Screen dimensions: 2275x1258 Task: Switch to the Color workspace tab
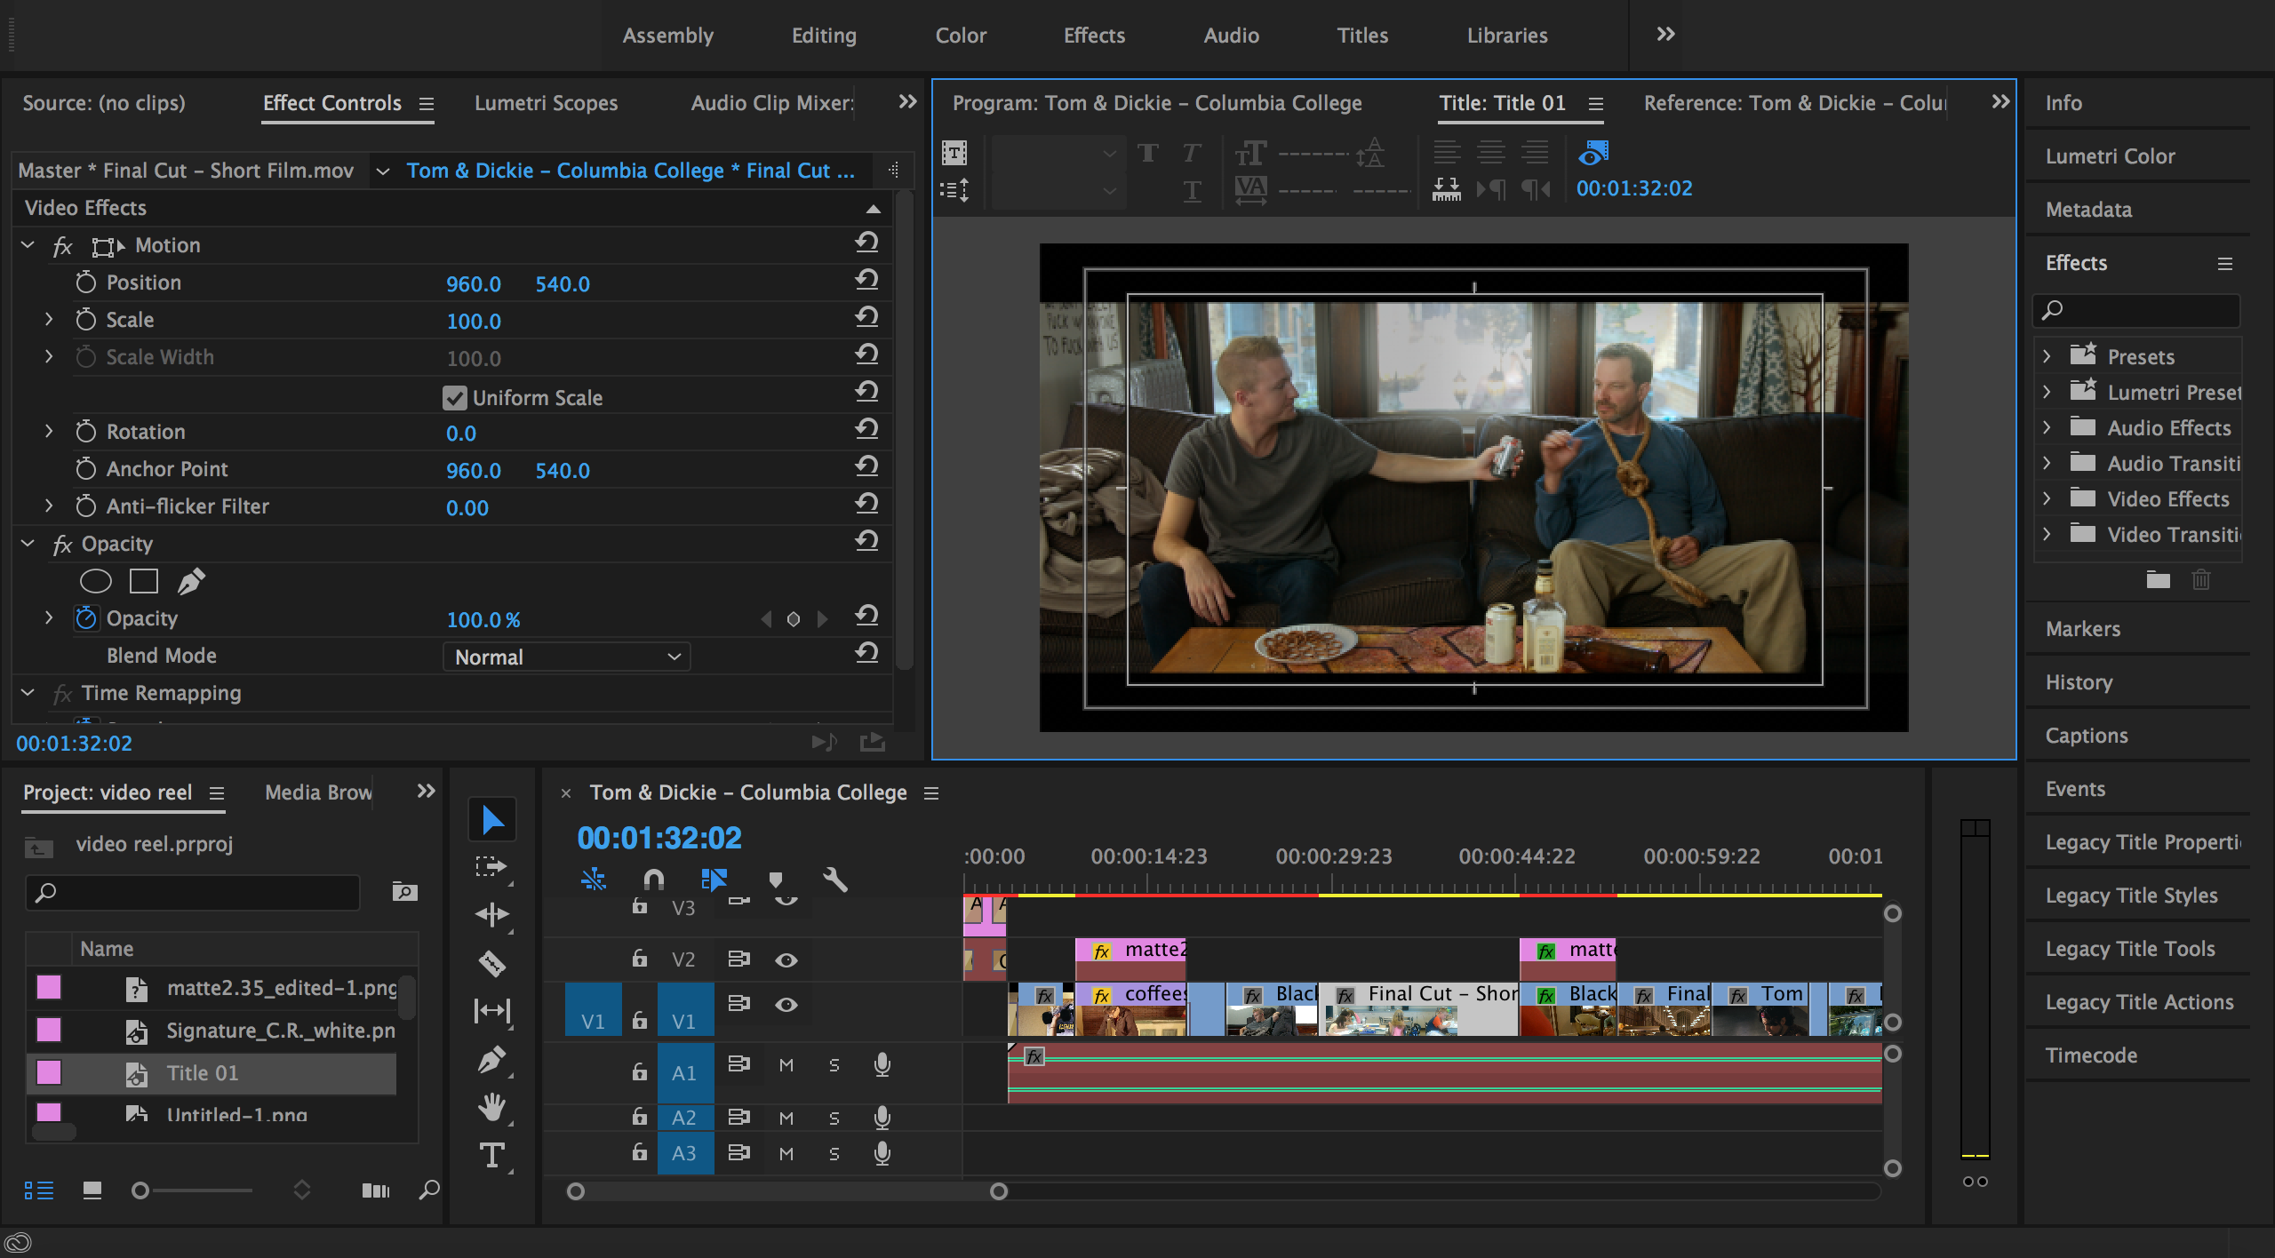coord(961,36)
